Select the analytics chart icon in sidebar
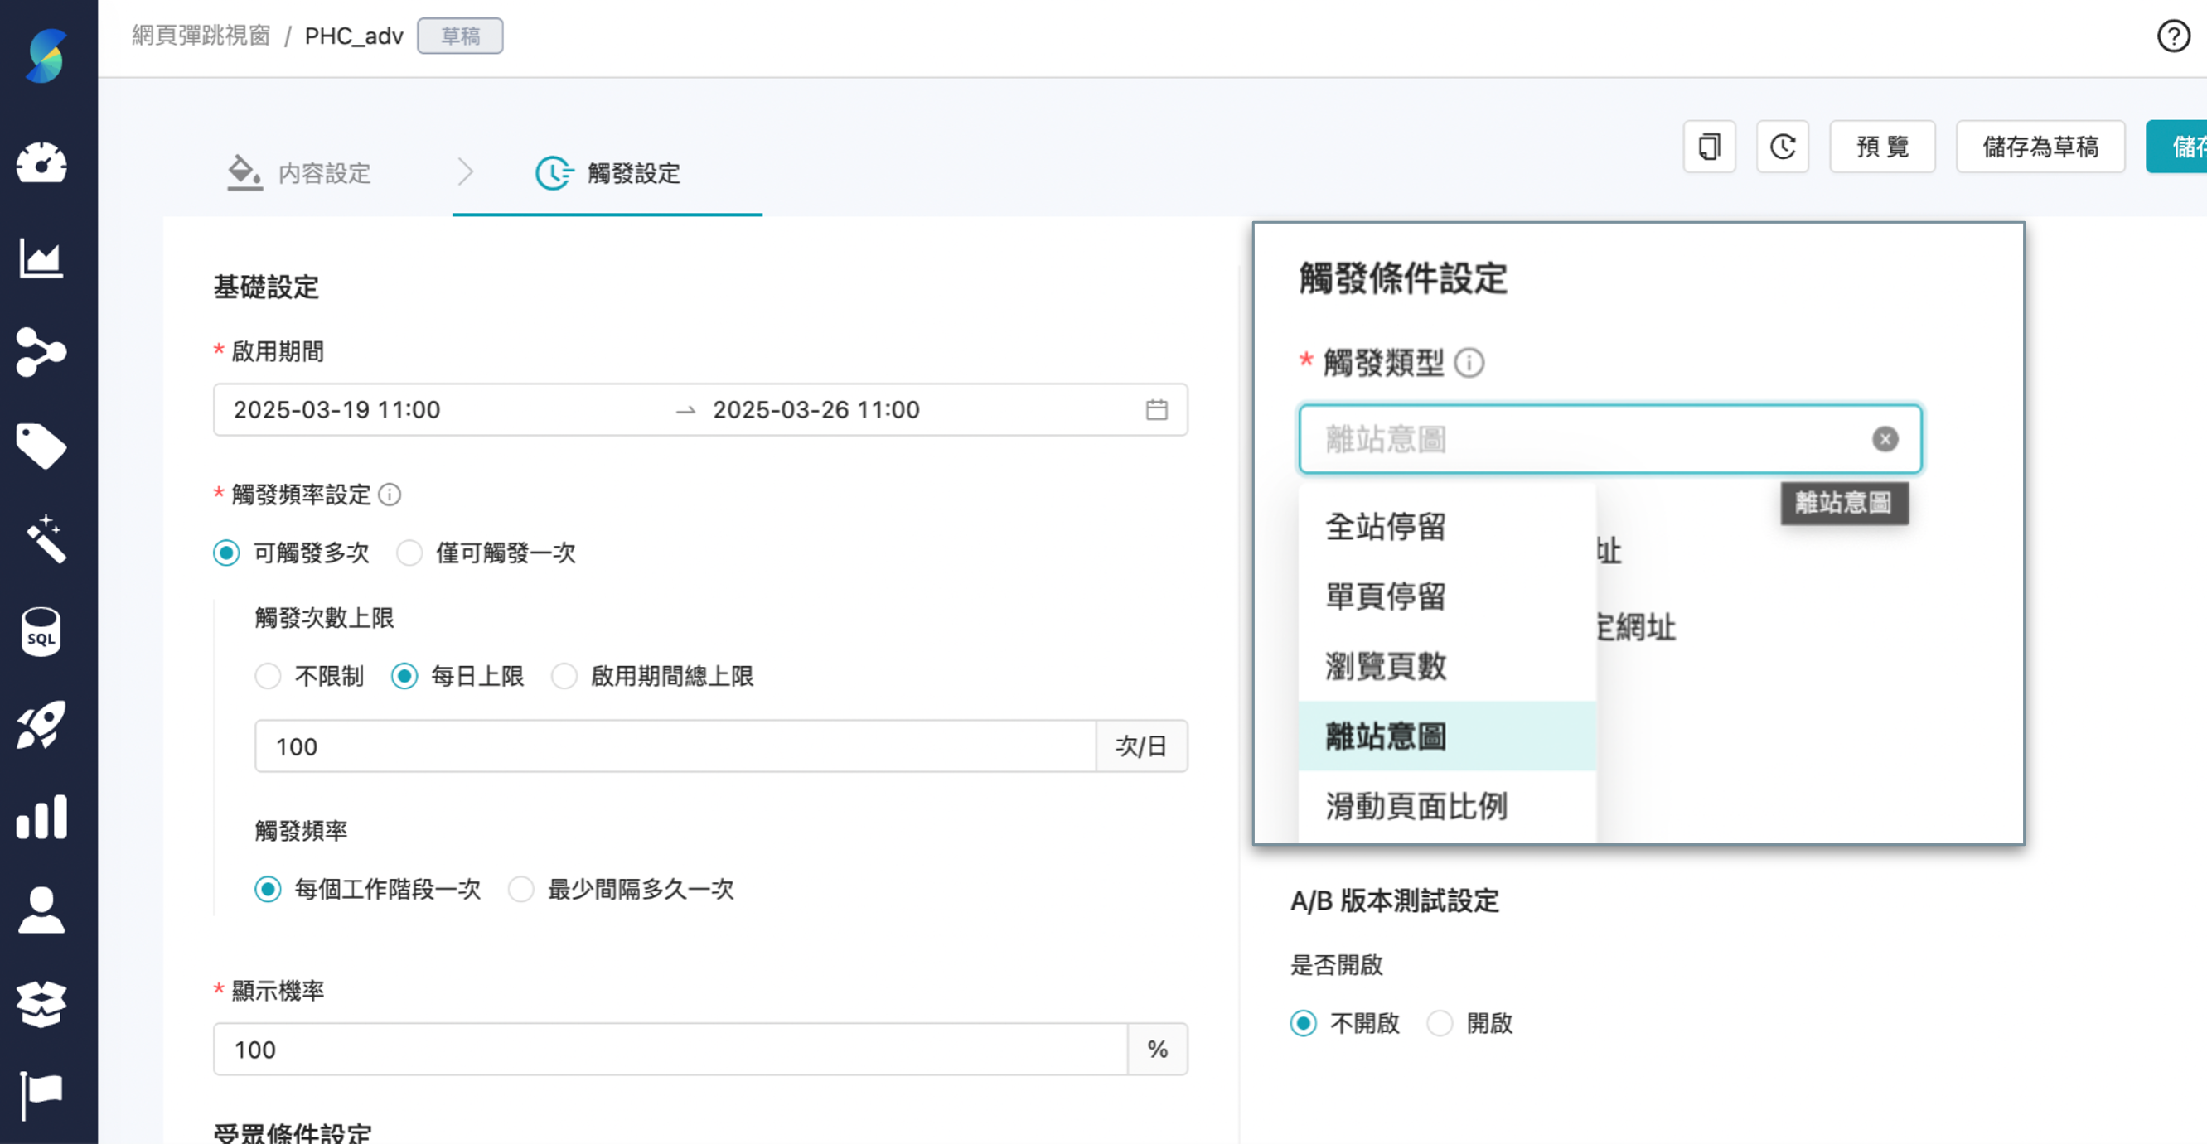The height and width of the screenshot is (1144, 2207). (x=42, y=257)
